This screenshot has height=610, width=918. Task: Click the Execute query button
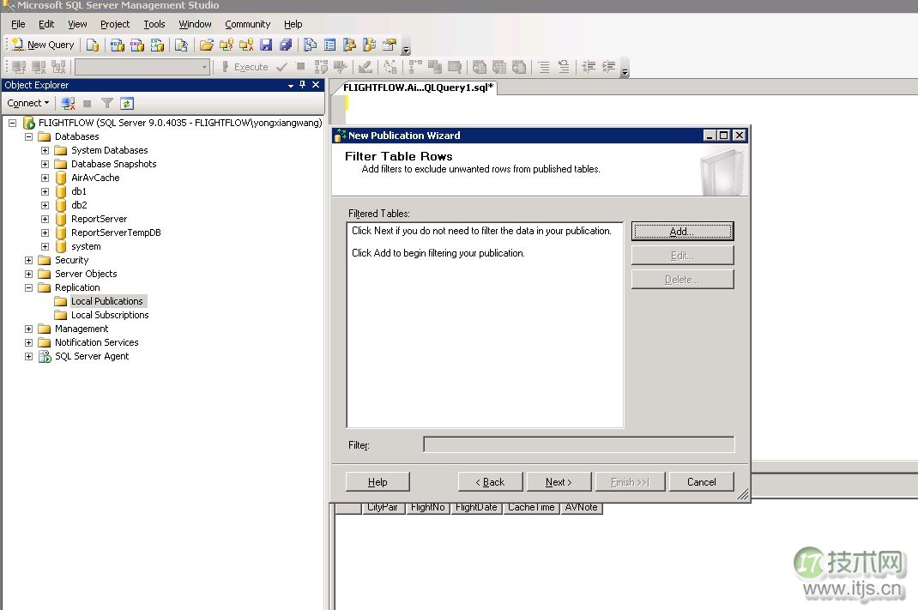pos(245,67)
